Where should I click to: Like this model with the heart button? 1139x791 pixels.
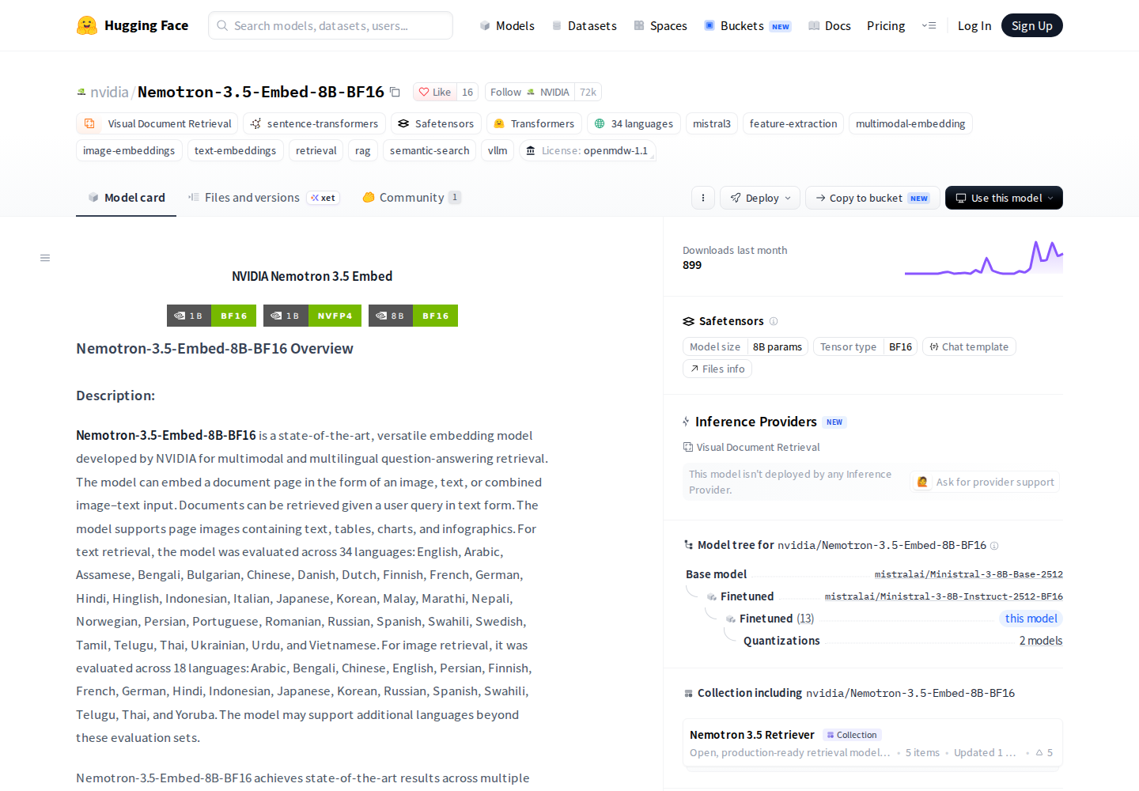[x=435, y=93]
